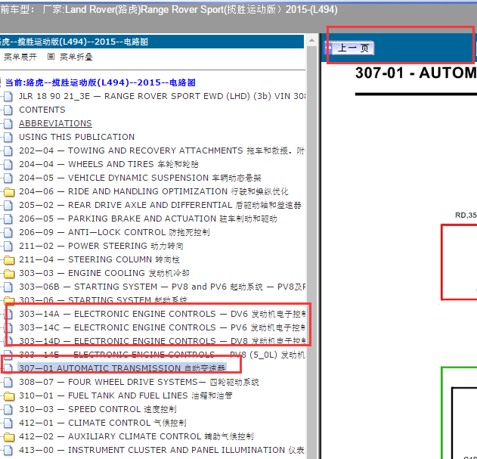Open 303-14E Electronic Engine Controls PV8 5.0L
The height and width of the screenshot is (459, 477).
162,355
